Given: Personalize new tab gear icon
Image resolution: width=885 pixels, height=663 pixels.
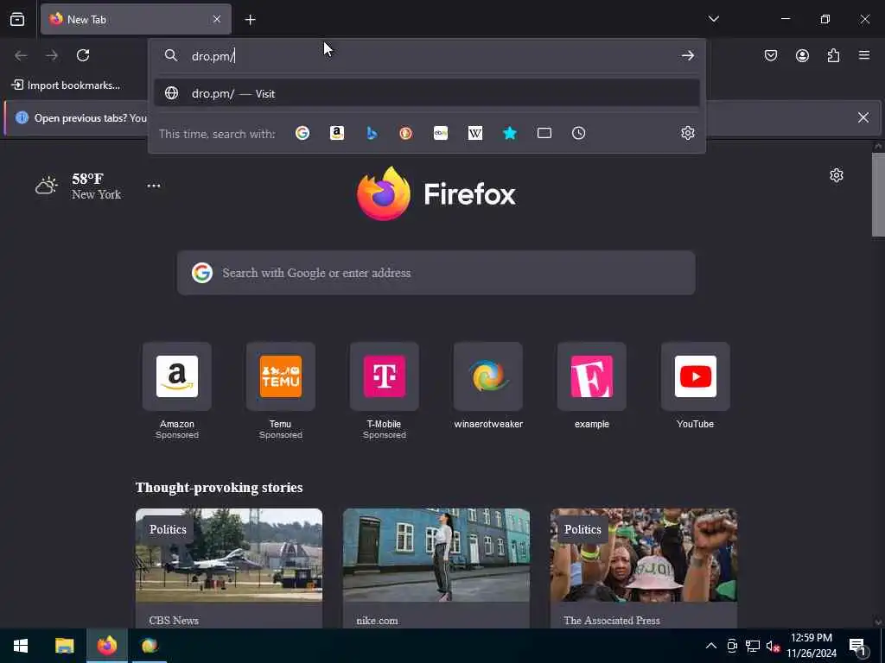Looking at the screenshot, I should pos(837,175).
